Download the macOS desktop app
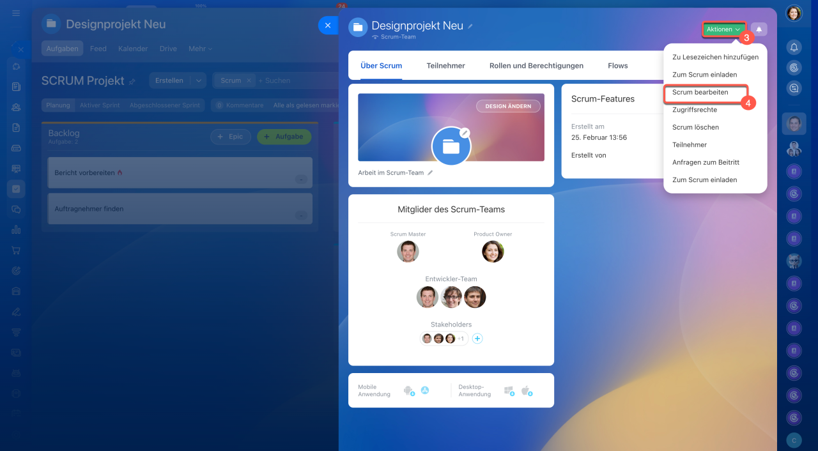 point(527,390)
